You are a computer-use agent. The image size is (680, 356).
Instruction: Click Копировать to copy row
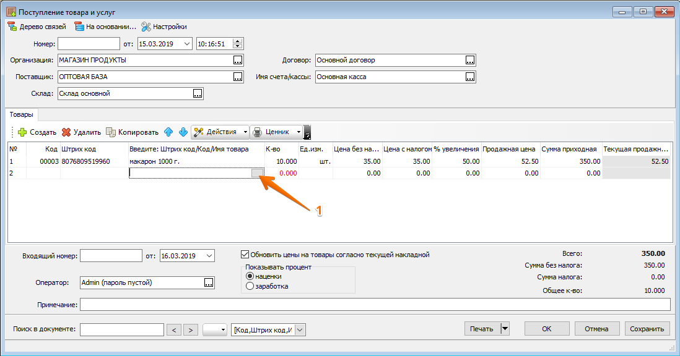(132, 132)
